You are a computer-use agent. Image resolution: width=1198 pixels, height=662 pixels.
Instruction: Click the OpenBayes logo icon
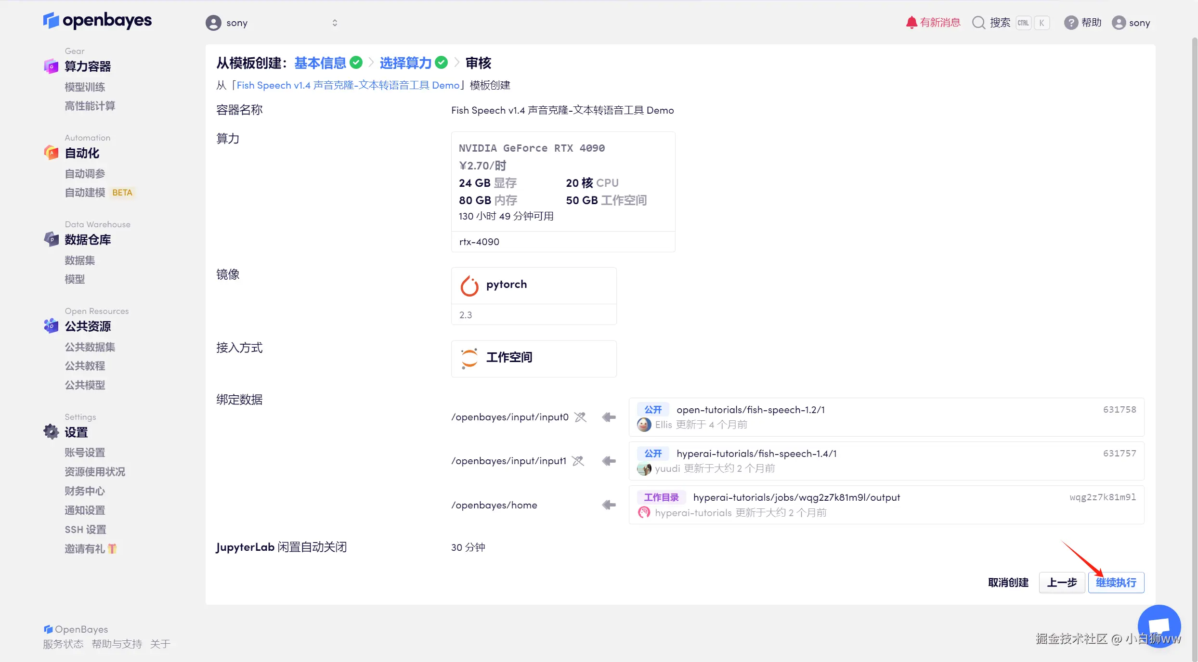pyautogui.click(x=51, y=21)
